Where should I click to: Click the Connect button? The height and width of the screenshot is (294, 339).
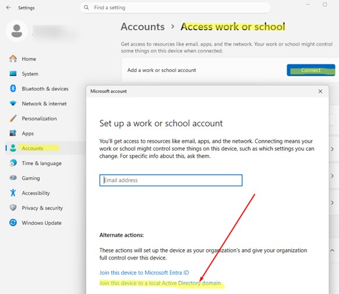click(311, 70)
